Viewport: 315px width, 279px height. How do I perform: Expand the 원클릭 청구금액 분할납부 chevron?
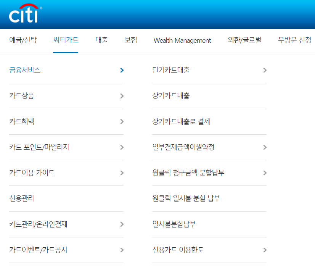[x=265, y=173]
